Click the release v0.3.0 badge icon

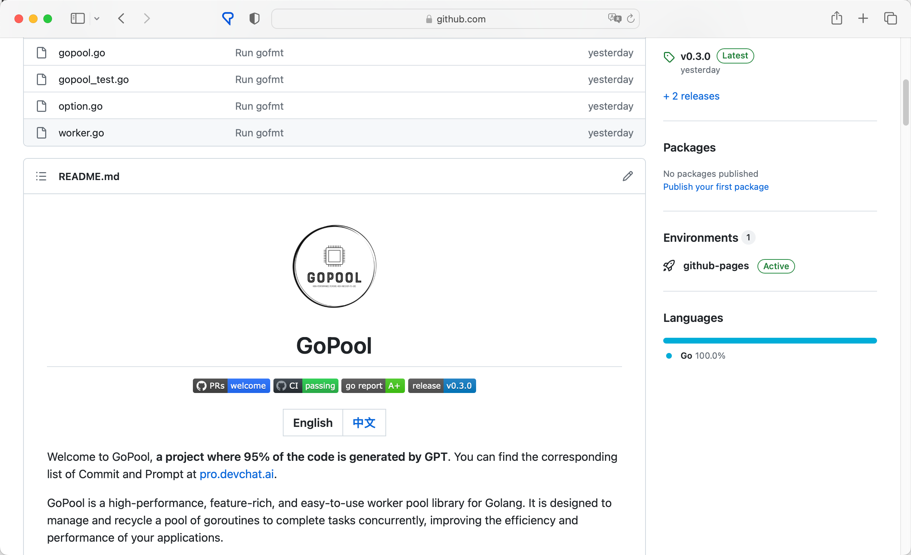pos(441,385)
